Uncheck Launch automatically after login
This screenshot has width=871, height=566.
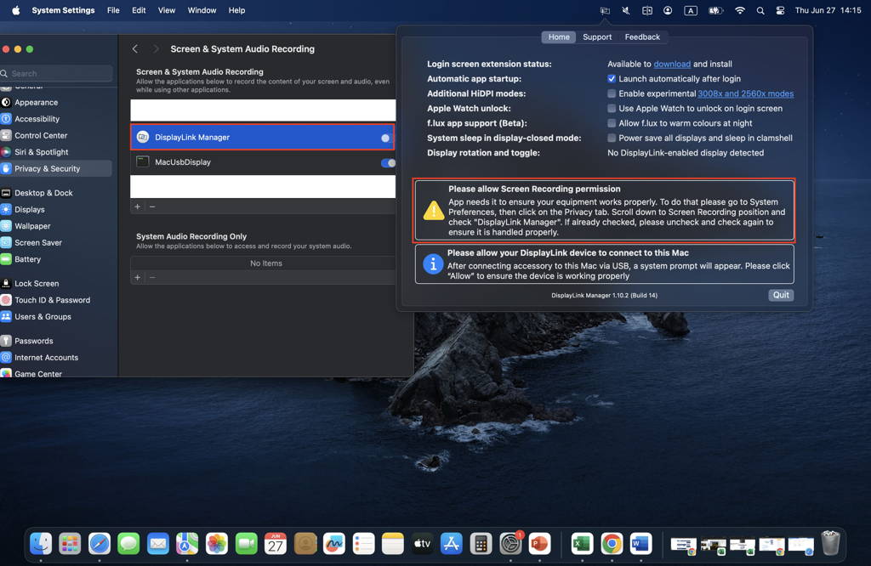pos(612,79)
